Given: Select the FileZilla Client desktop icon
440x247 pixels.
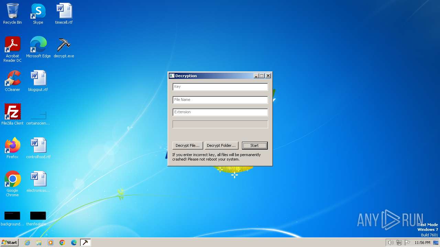Looking at the screenshot, I should [12, 115].
